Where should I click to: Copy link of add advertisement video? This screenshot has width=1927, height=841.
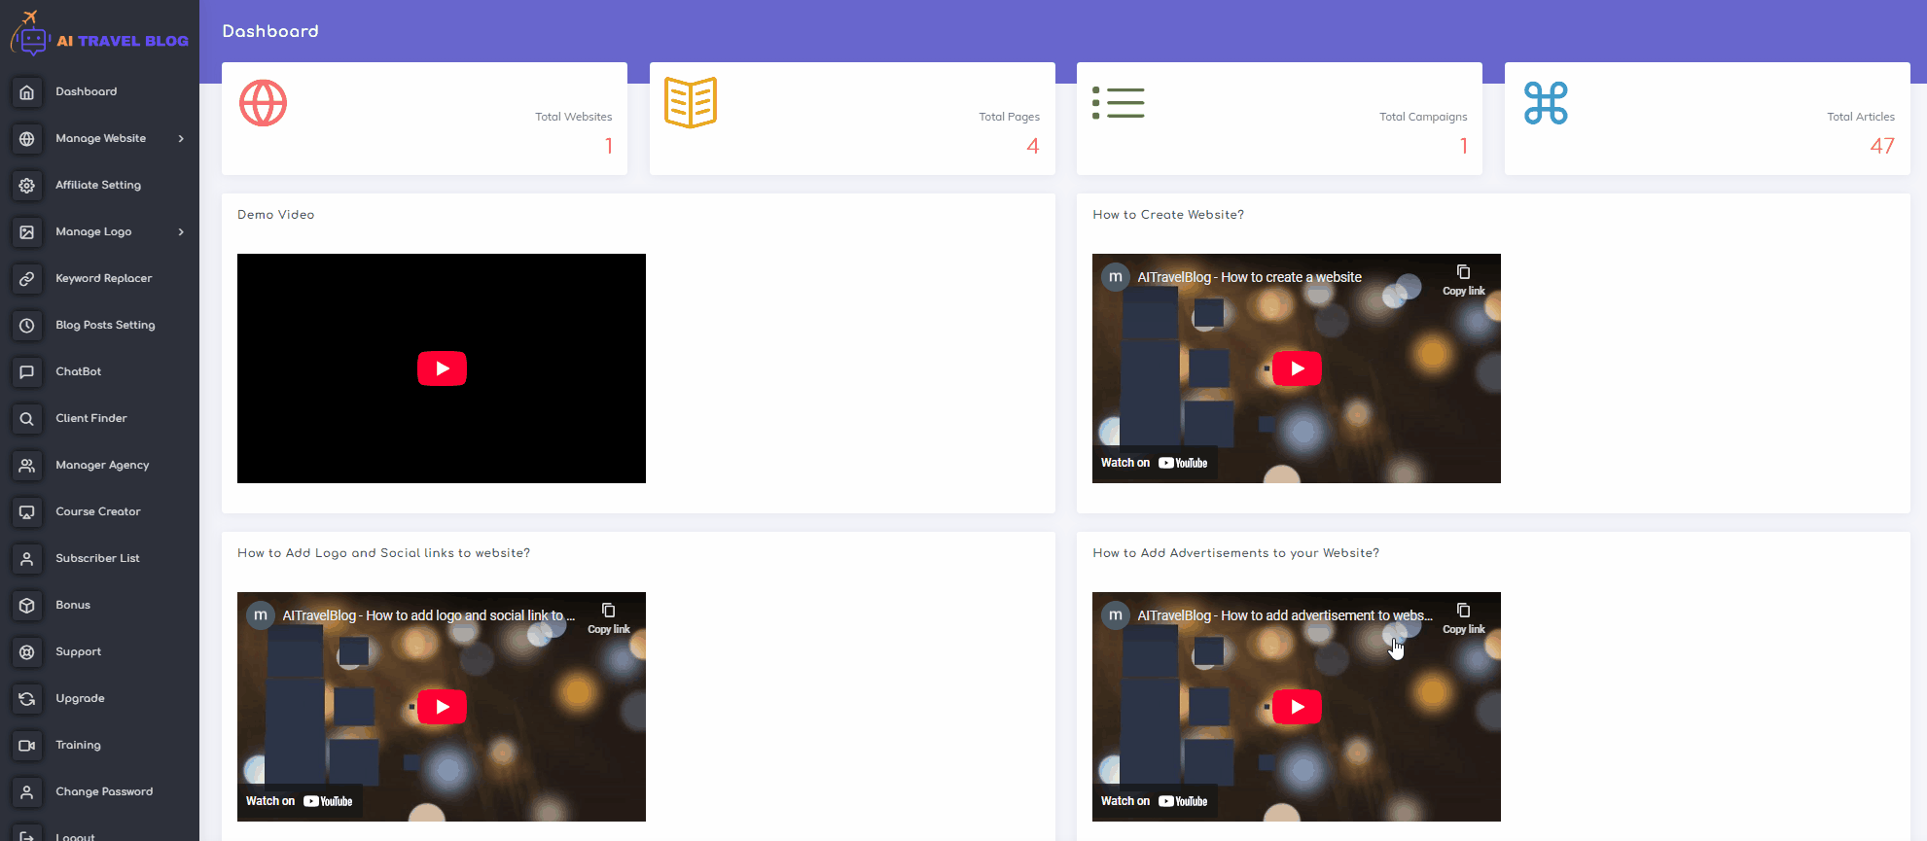pos(1463,618)
